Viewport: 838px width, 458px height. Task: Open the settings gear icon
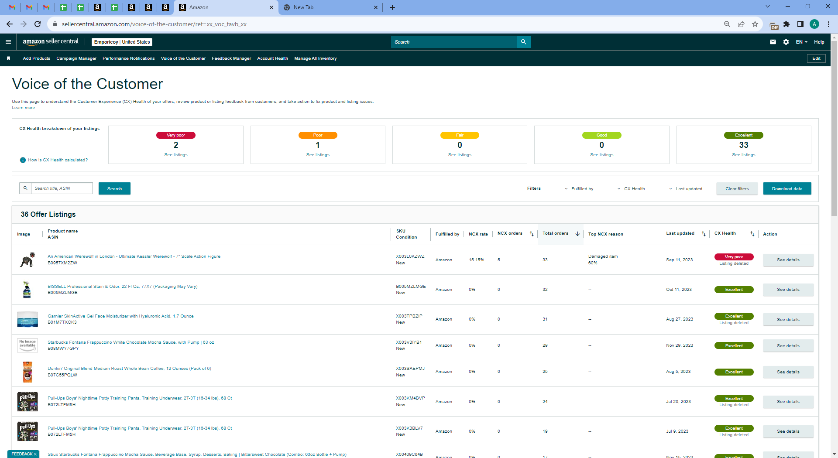tap(786, 42)
